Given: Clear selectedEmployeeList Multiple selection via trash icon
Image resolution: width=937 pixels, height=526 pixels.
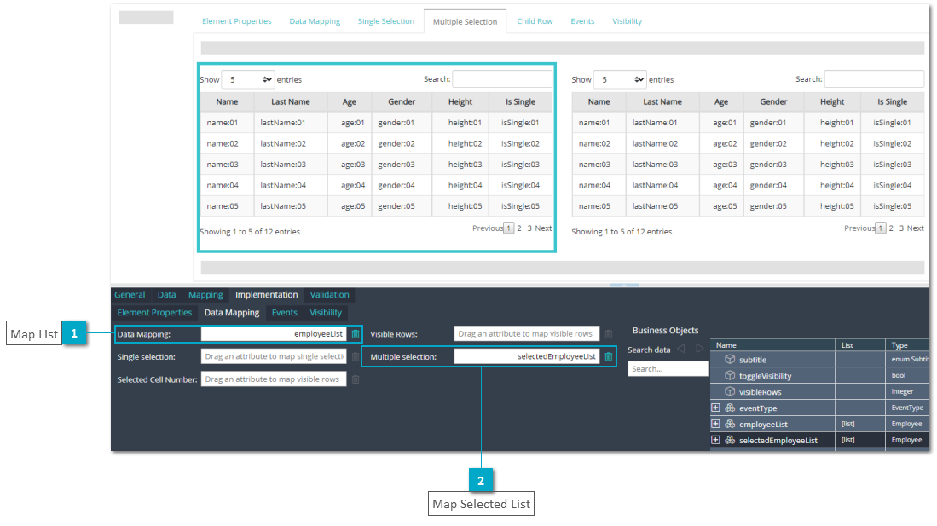Looking at the screenshot, I should point(609,357).
